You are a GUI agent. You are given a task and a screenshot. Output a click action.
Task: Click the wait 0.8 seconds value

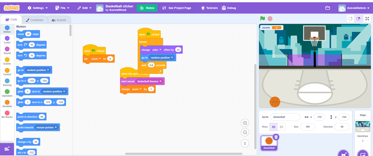pos(151,65)
